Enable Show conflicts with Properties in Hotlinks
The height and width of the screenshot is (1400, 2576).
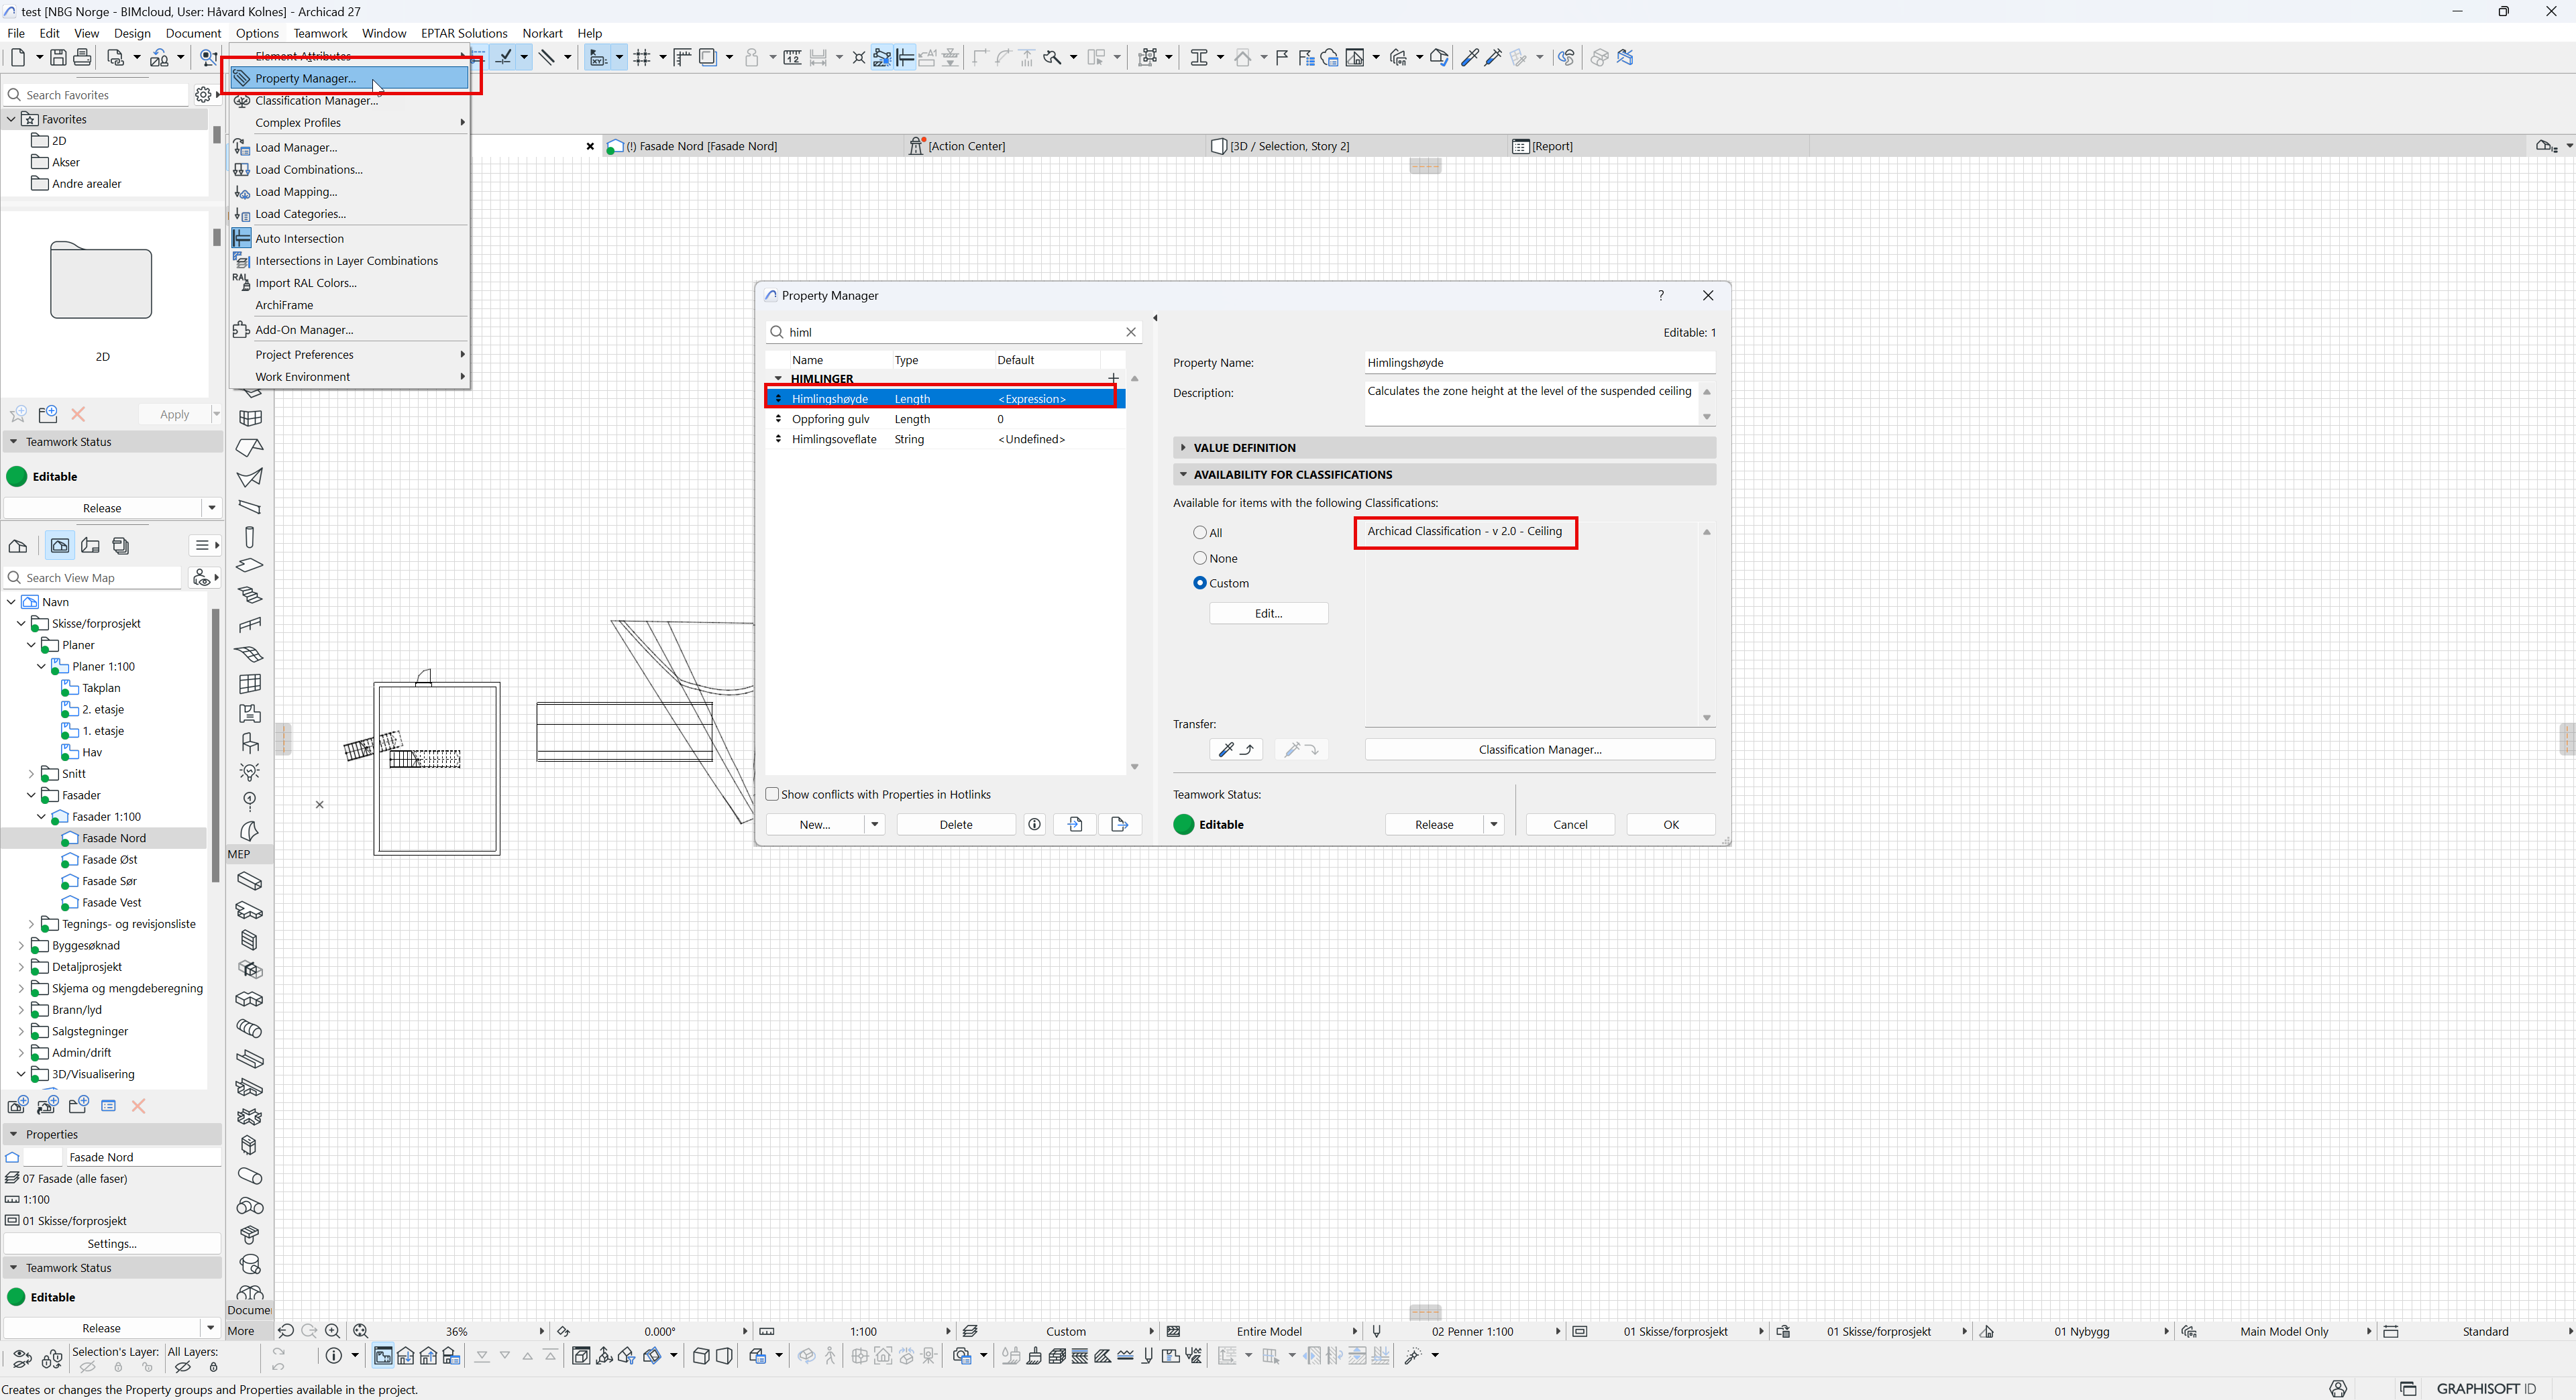tap(772, 795)
